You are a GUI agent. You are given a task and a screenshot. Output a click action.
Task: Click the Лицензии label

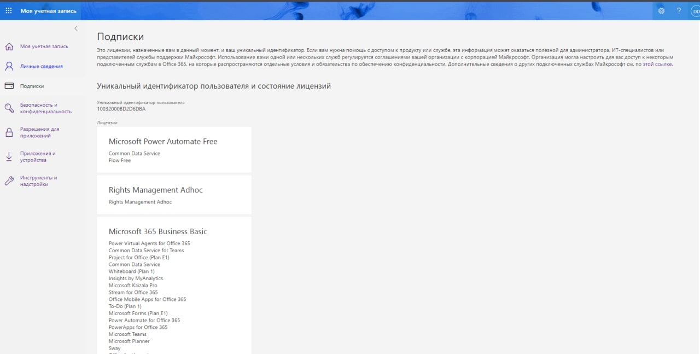pyautogui.click(x=107, y=123)
